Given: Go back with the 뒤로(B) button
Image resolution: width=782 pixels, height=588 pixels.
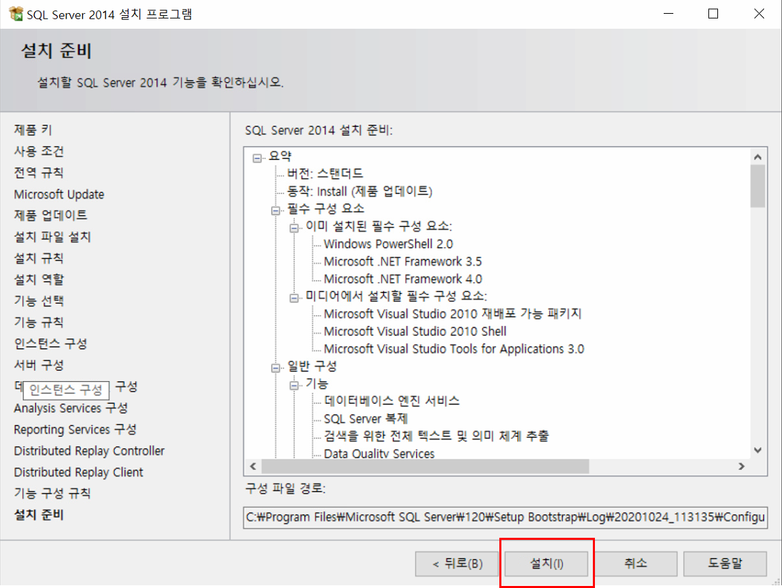Looking at the screenshot, I should (x=457, y=563).
